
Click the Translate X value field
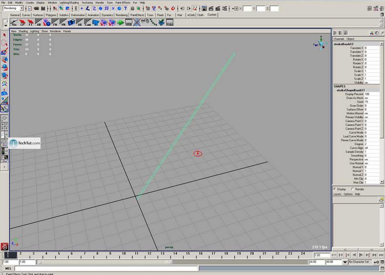click(x=372, y=48)
